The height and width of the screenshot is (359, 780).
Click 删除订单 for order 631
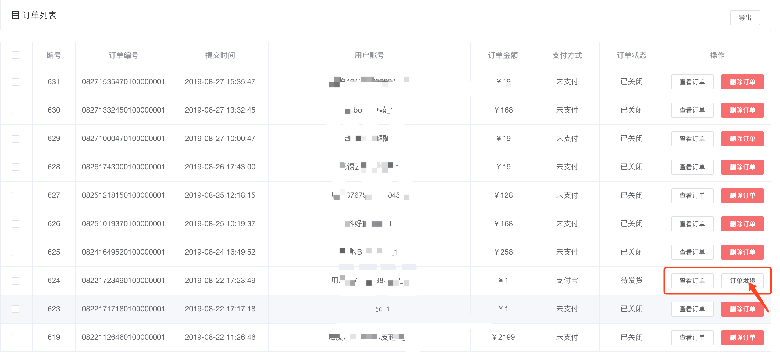pyautogui.click(x=742, y=82)
